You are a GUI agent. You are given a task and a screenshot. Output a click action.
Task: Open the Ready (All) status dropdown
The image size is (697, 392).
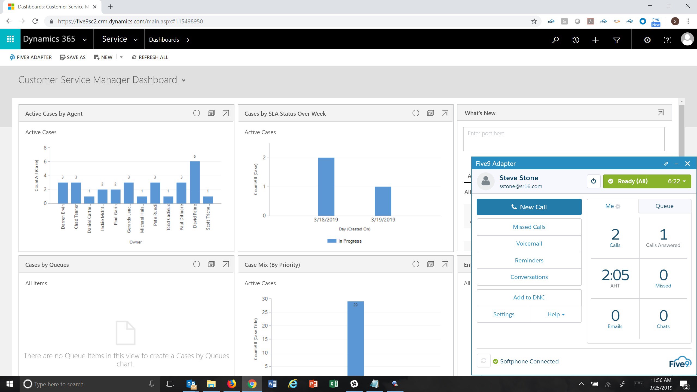pos(647,181)
